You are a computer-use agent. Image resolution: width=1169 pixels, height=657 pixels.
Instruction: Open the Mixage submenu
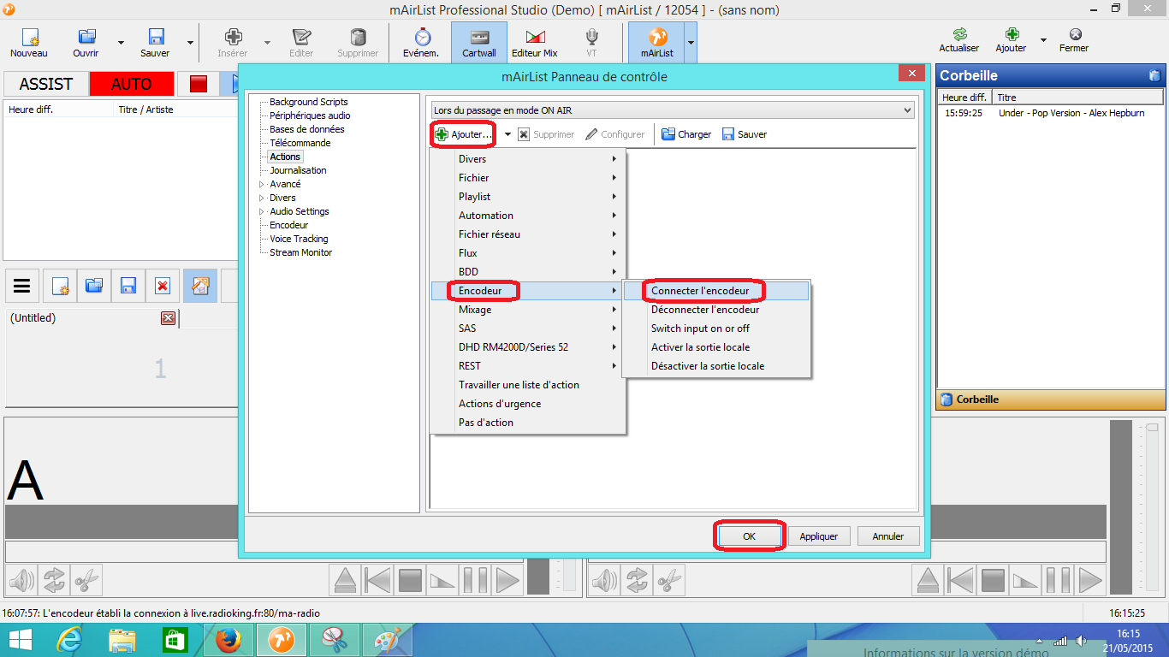click(x=528, y=310)
